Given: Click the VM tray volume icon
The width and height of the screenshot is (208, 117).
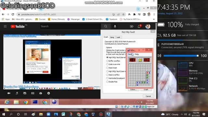Looking at the screenshot, I should click(x=142, y=102).
